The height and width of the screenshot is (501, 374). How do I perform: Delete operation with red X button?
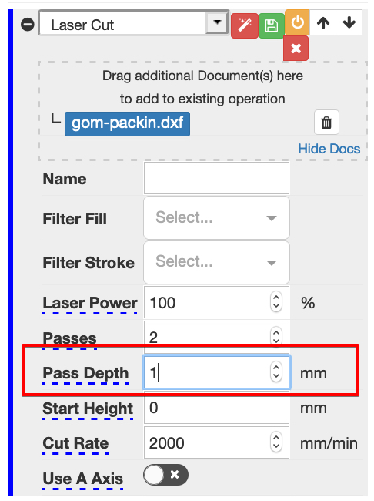[x=296, y=49]
